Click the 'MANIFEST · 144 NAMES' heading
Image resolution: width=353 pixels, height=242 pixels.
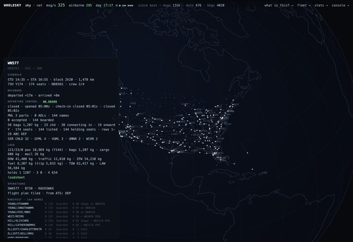pos(25,200)
